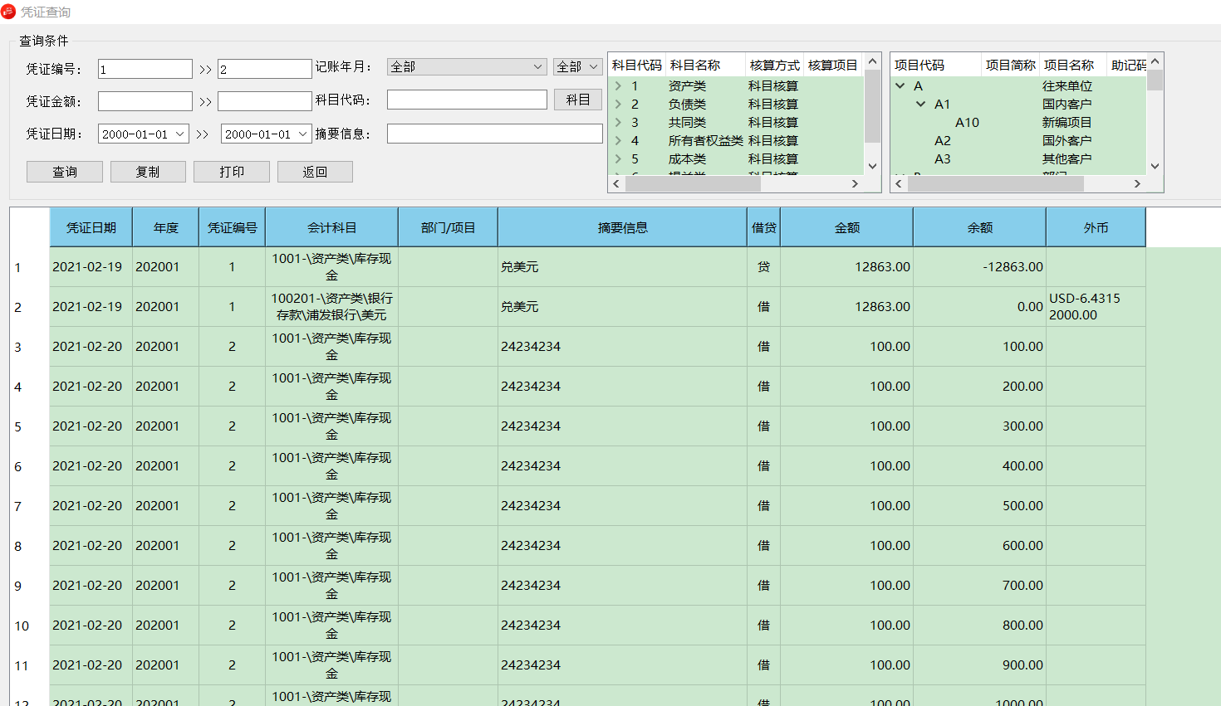Expand subject row 3 共同类

pyautogui.click(x=618, y=122)
